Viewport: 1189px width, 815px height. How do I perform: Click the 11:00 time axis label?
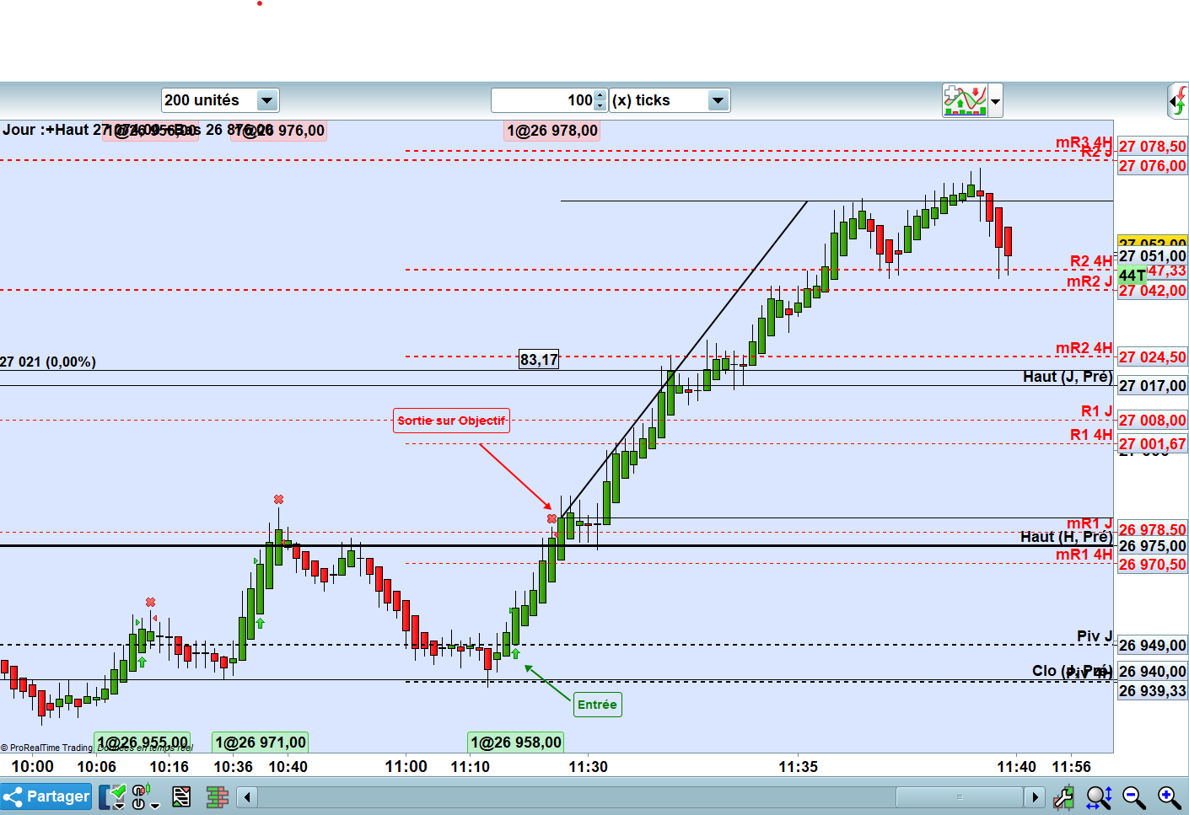click(406, 766)
